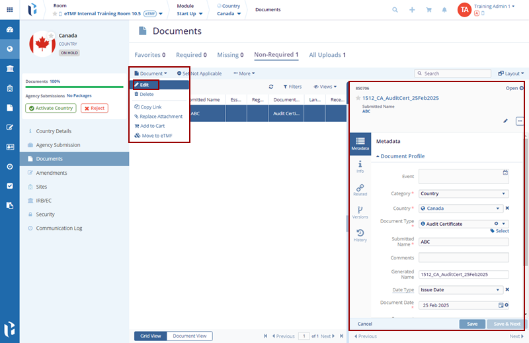Open the All Uploads tab
Screen dimensions: 529x343
(x=327, y=55)
